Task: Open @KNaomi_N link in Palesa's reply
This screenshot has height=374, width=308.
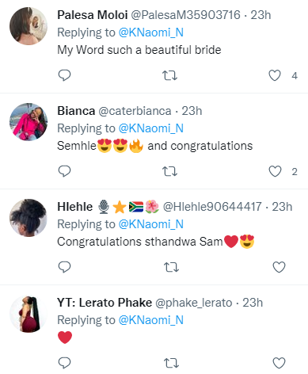Action: [151, 32]
